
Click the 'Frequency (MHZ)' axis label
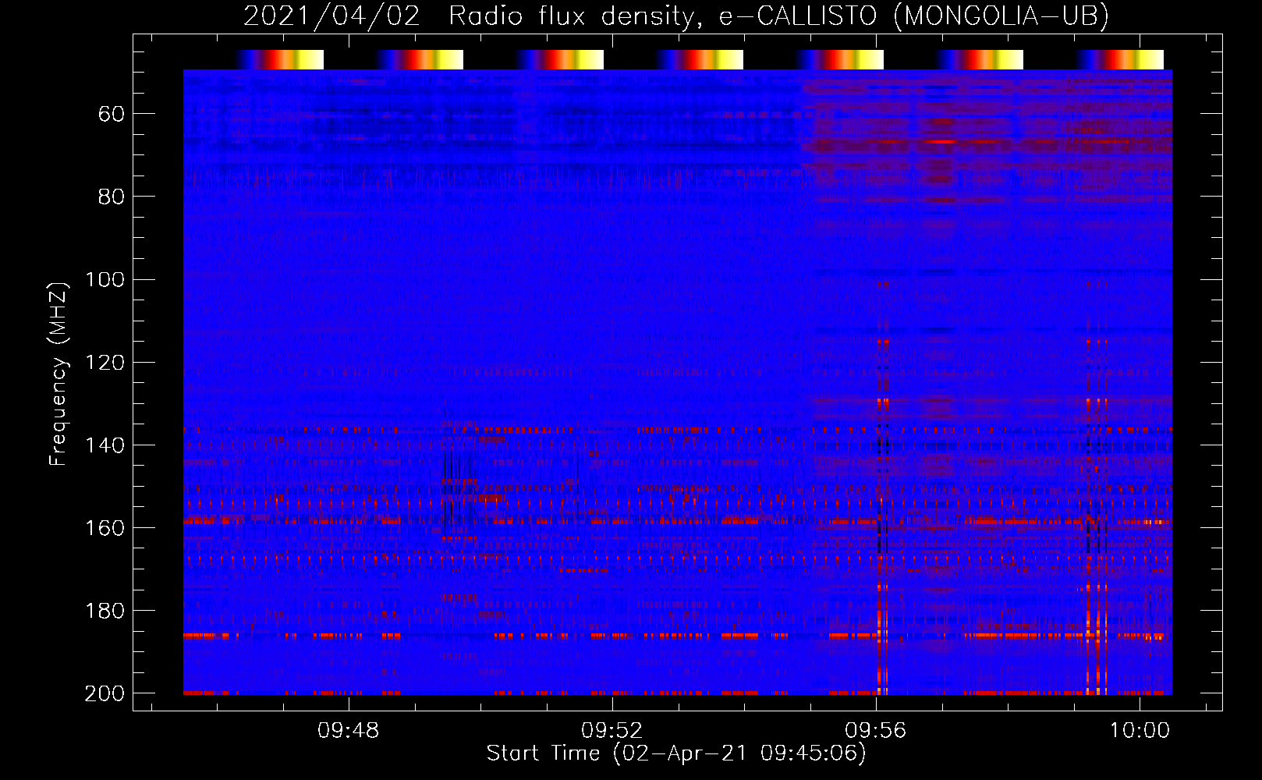[x=58, y=374]
